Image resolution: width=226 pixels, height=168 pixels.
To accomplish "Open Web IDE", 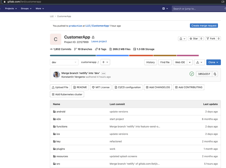I will click(x=180, y=62).
